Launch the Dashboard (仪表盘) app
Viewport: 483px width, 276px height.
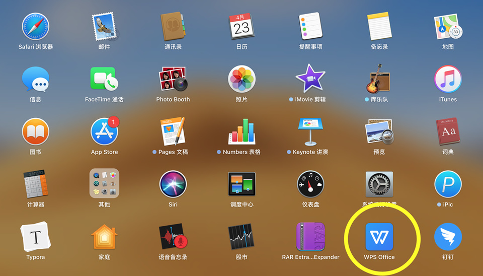pos(310,184)
